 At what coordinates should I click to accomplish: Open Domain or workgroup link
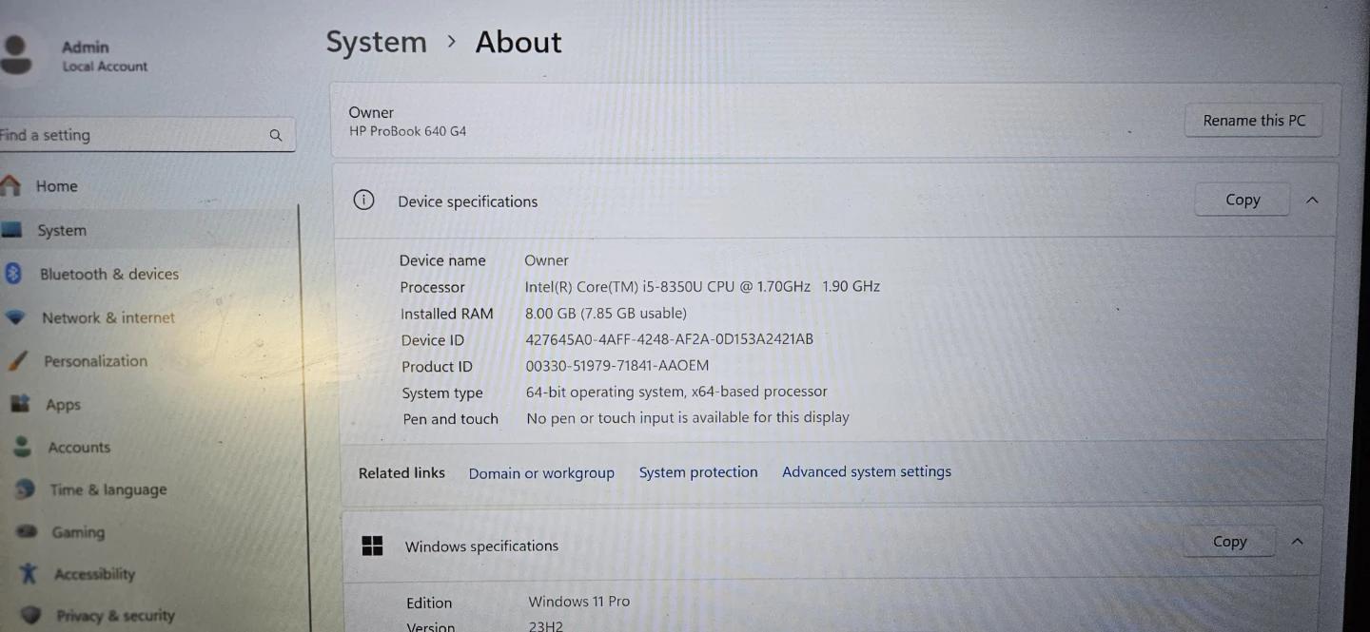coord(541,473)
